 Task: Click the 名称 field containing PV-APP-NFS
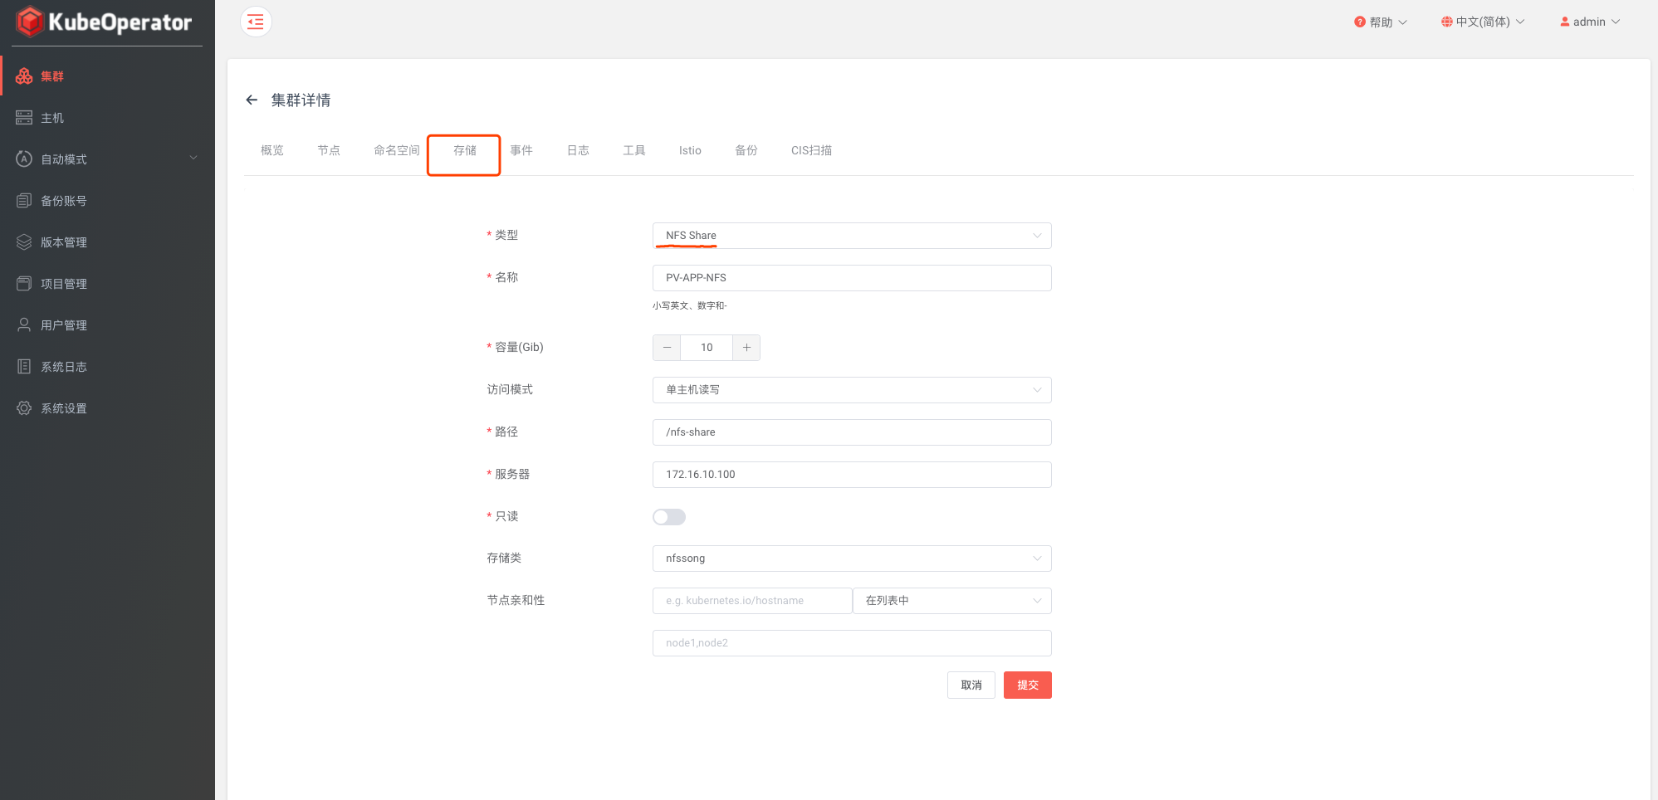click(x=852, y=278)
